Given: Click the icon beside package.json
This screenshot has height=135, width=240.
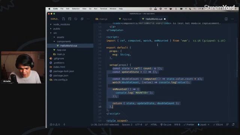Looking at the screenshot, I should click(x=51, y=75).
